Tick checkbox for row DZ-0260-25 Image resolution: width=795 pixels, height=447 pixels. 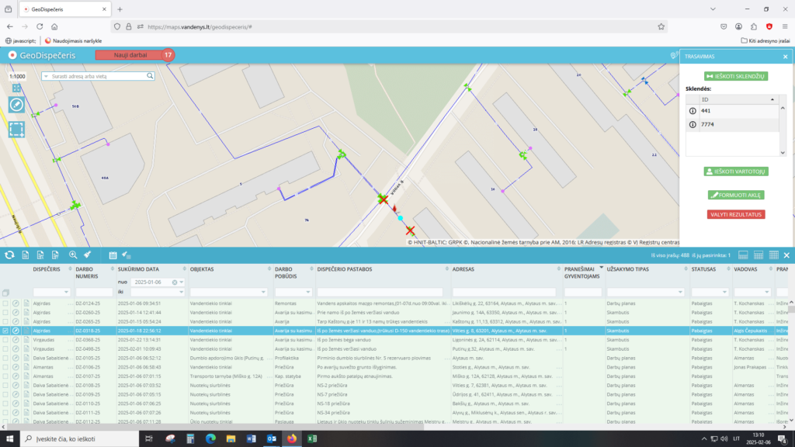point(5,312)
